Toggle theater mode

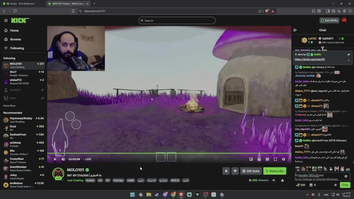click(x=267, y=159)
